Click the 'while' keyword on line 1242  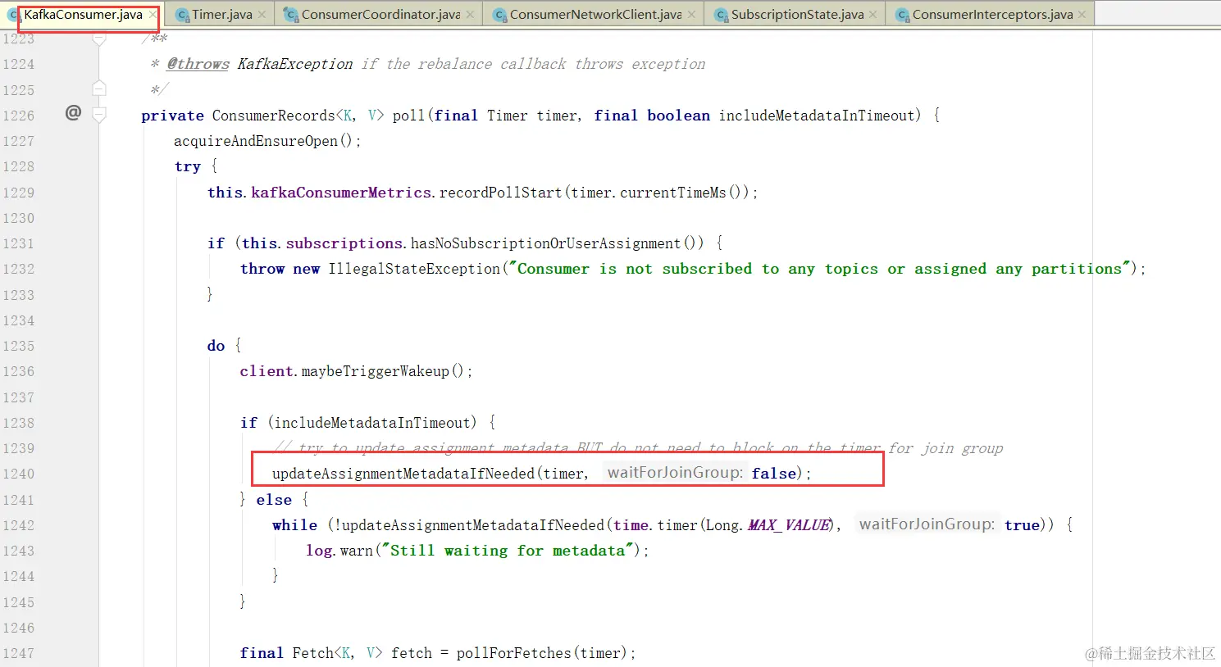point(294,525)
